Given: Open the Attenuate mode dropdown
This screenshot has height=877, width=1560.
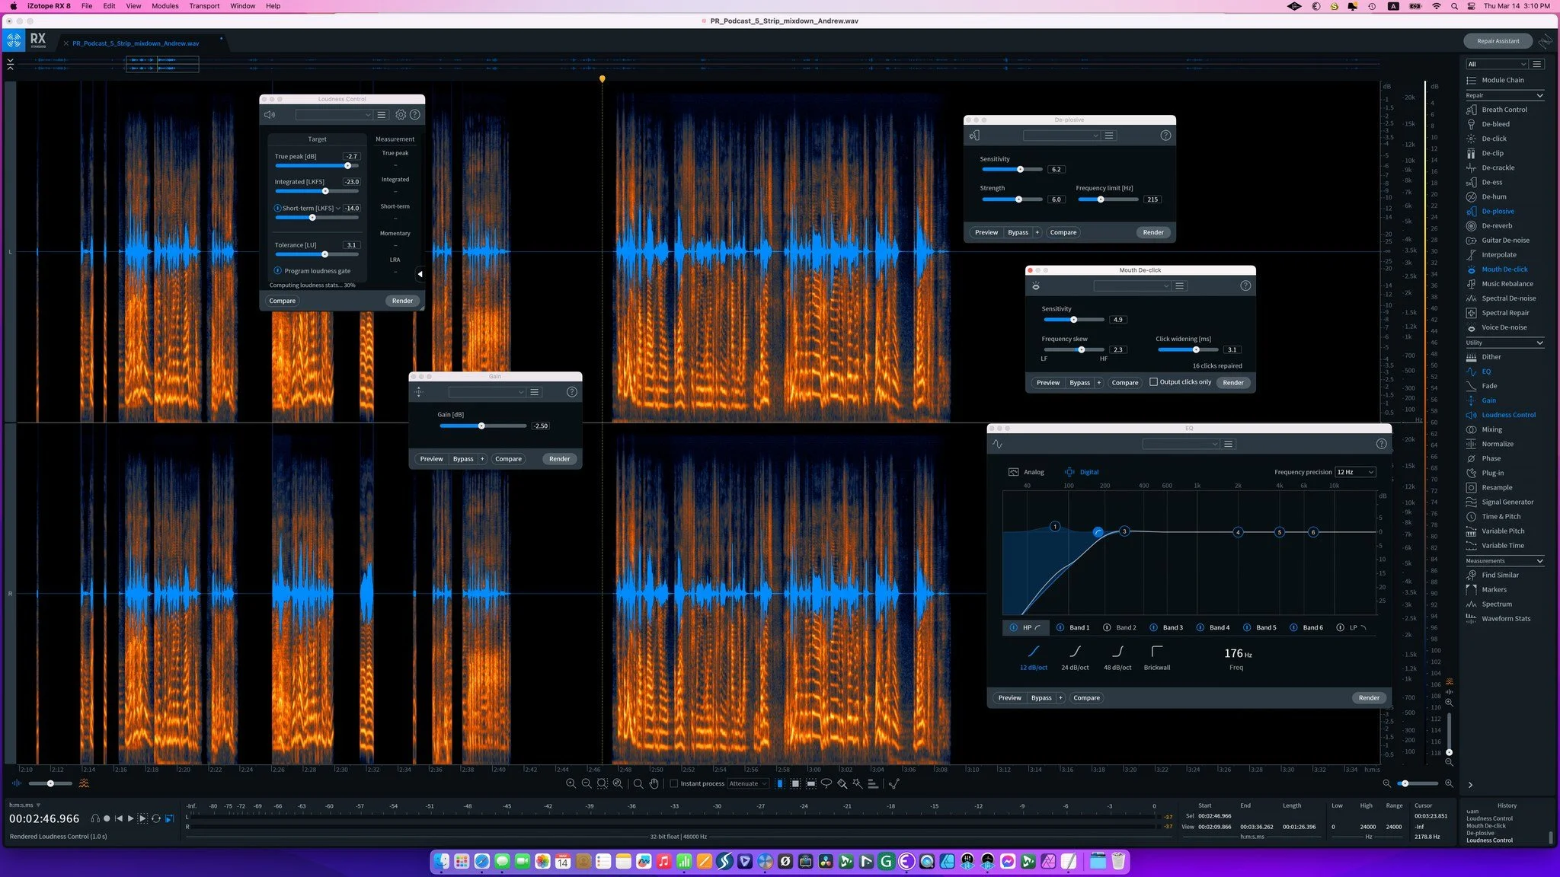Looking at the screenshot, I should tap(747, 783).
